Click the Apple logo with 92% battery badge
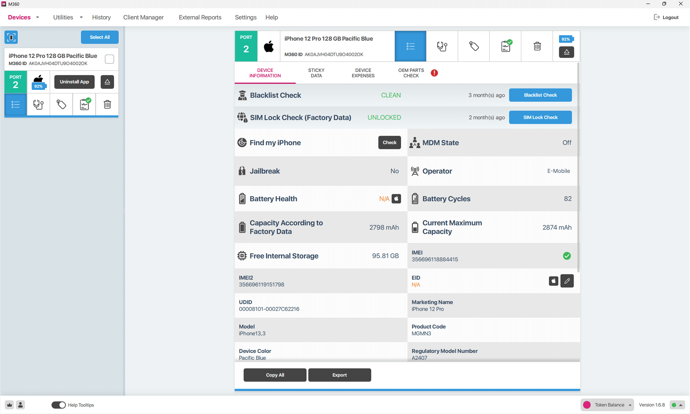690x414 pixels. point(38,82)
